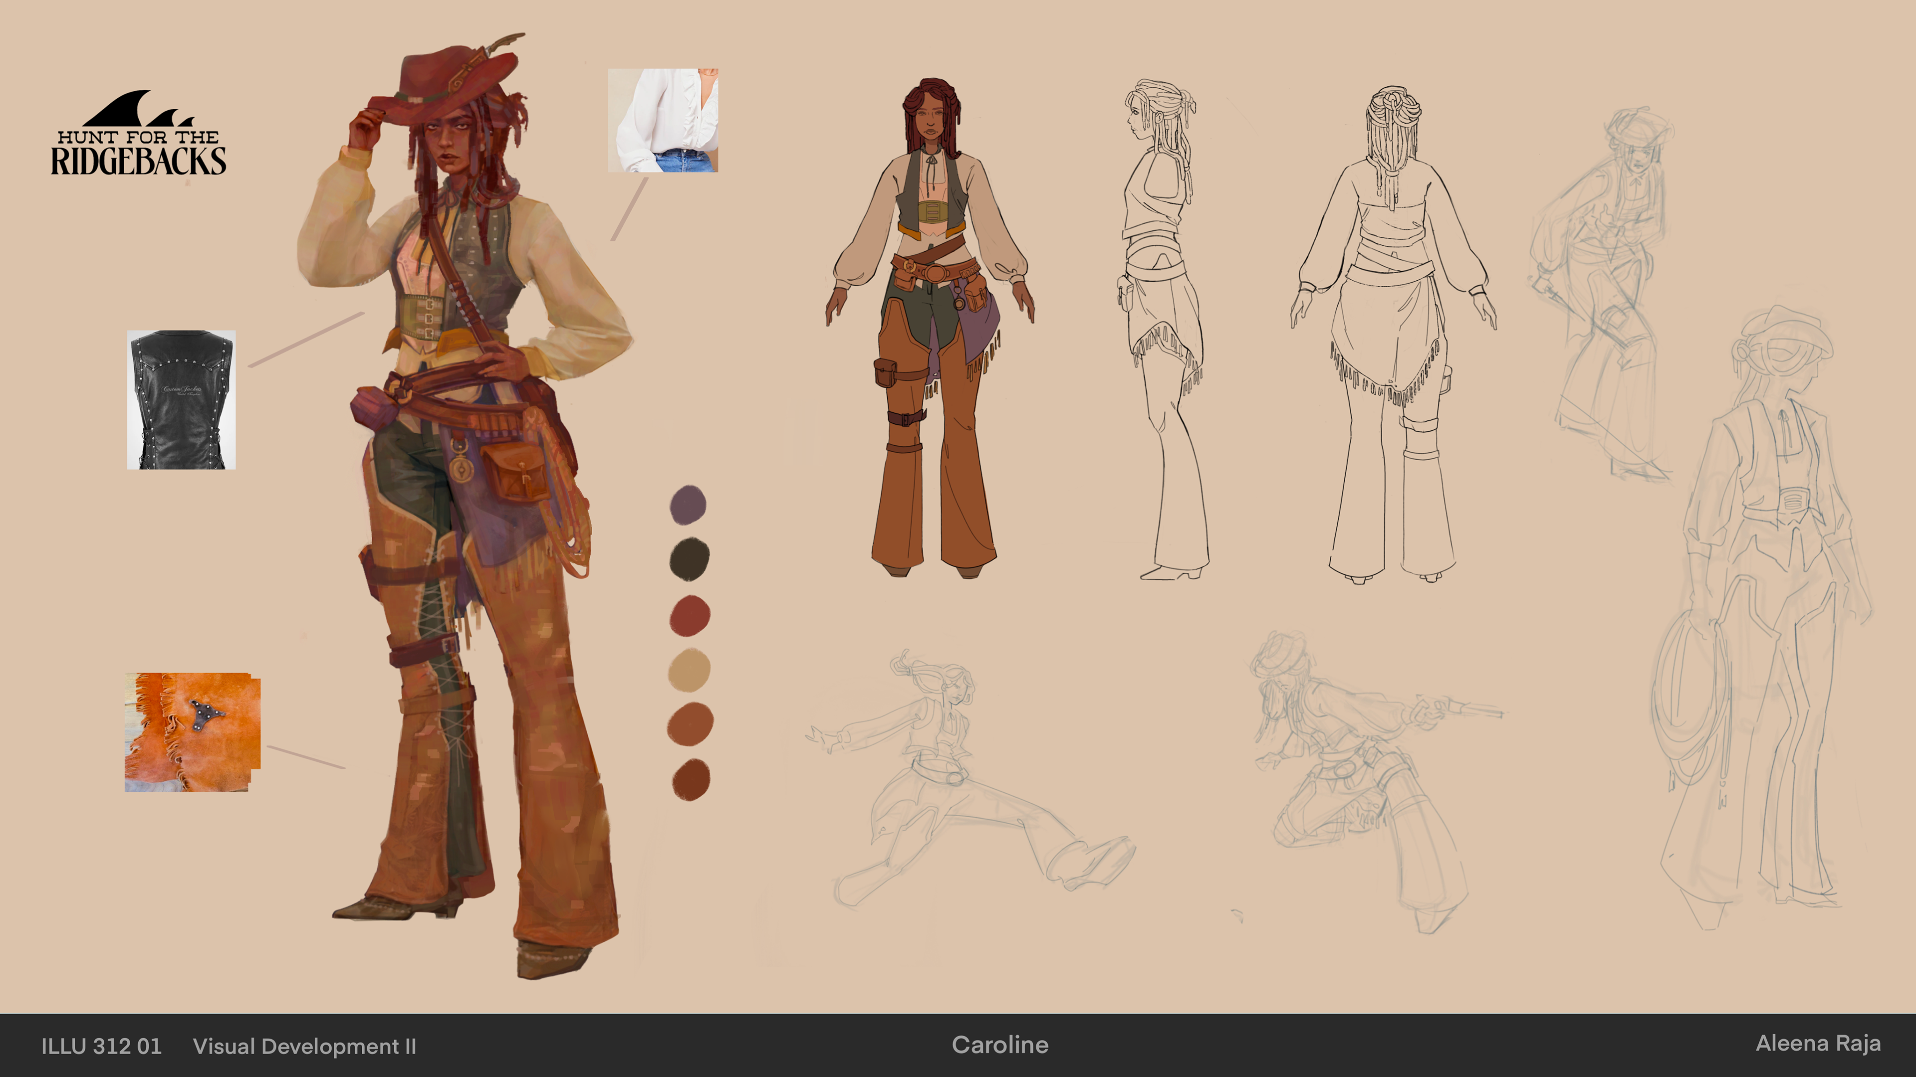Click the orange suede fringe reference photo
Image resolution: width=1916 pixels, height=1077 pixels.
click(192, 732)
